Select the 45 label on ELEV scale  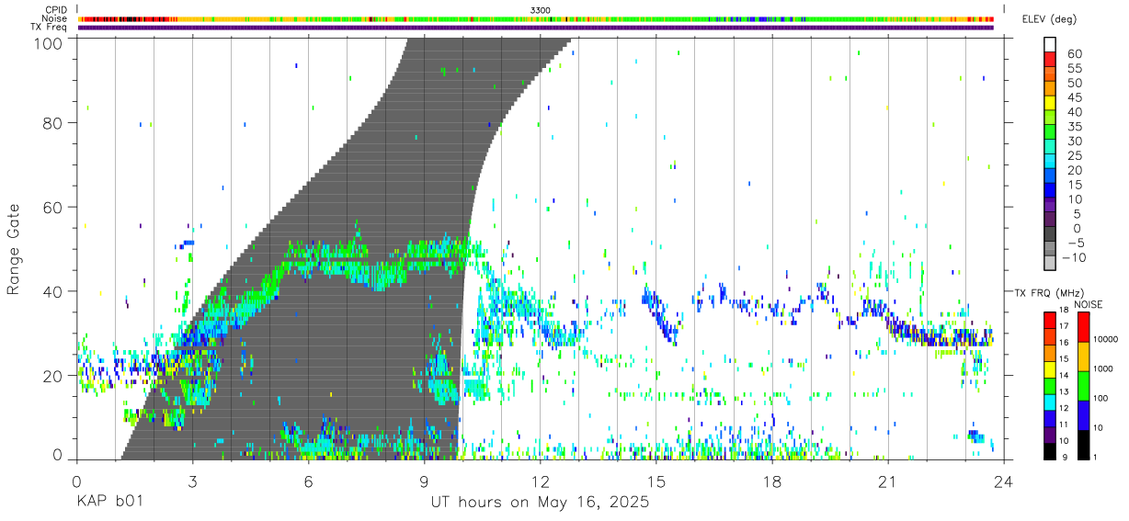tap(1073, 97)
